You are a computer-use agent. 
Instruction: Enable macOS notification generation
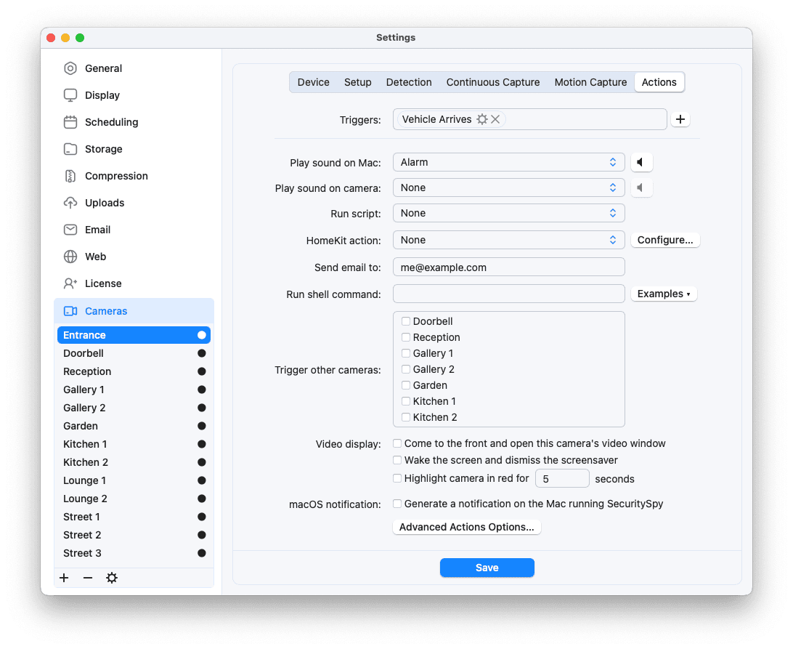pos(397,504)
